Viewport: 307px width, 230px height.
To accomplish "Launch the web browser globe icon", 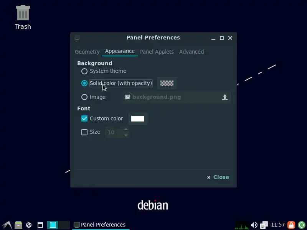I will tap(29, 225).
